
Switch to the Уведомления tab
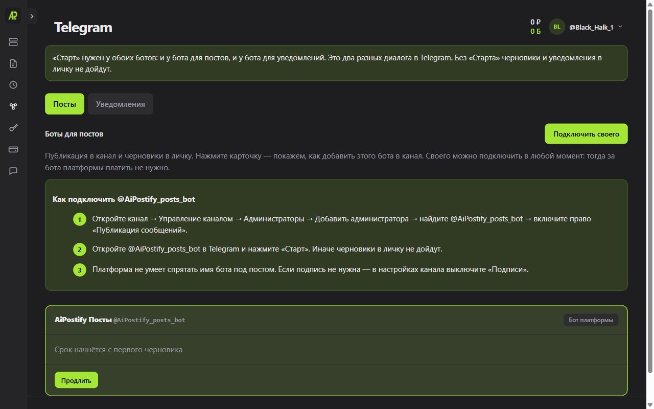coord(121,104)
